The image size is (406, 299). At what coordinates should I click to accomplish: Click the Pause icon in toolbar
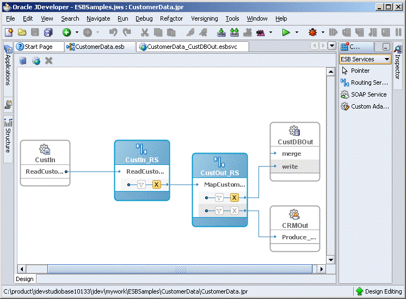click(x=398, y=32)
